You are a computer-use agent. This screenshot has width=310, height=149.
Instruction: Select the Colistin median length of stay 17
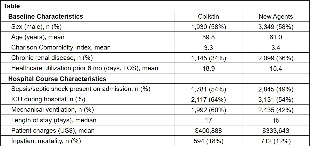[208, 120]
